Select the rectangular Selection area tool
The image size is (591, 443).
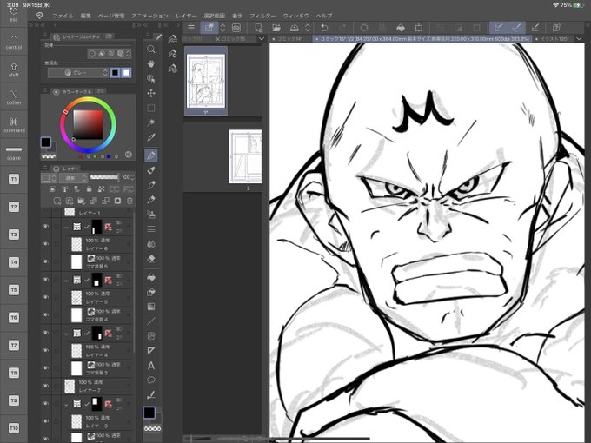coord(150,108)
